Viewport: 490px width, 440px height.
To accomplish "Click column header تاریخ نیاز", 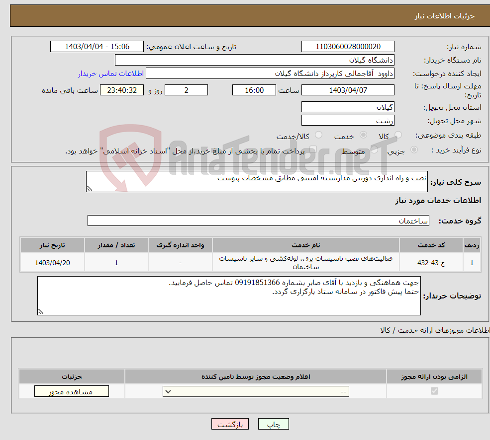I will click(x=52, y=245).
